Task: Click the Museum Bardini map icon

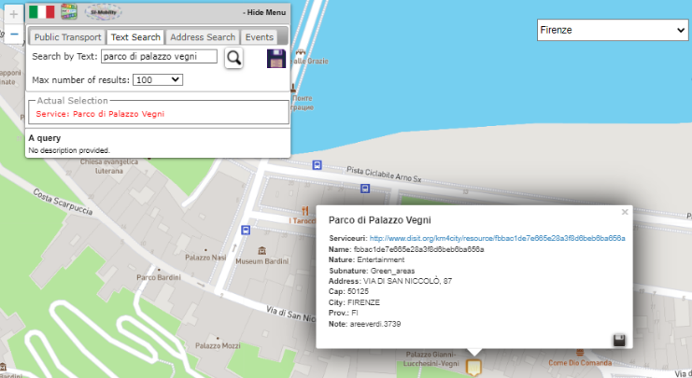Action: pyautogui.click(x=261, y=250)
